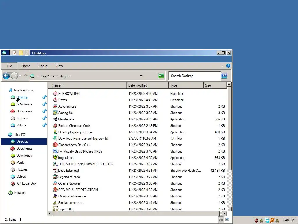Screen dimensions: 298x224
Task: Click the horizontal scrollbar left arrow
Action: tap(50, 213)
